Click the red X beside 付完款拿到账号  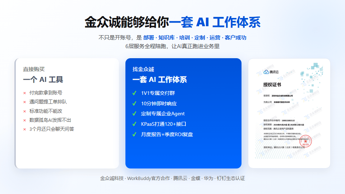click(25, 93)
